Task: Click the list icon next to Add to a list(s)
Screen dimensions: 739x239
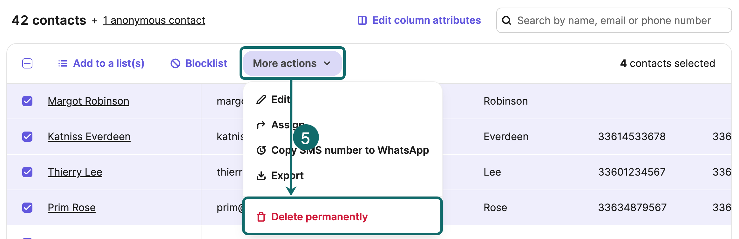Action: (x=63, y=63)
